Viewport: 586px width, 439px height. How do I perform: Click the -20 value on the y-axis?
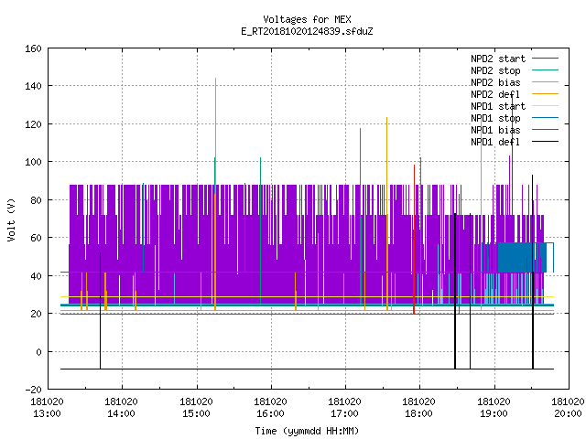(33, 390)
